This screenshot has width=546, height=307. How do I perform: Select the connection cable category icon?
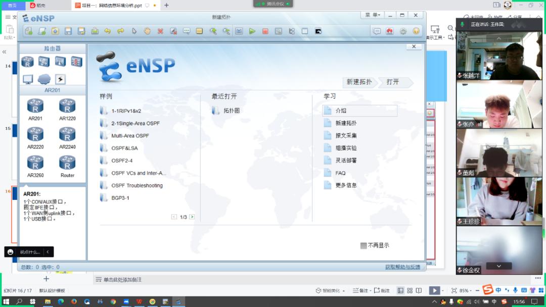pos(60,79)
